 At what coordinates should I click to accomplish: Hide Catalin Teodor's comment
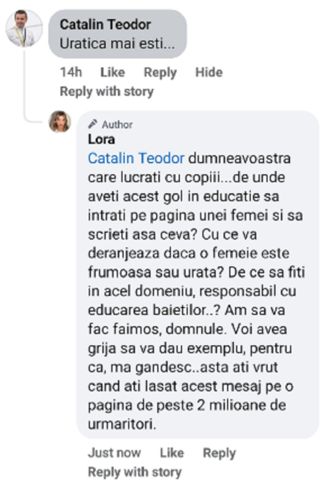point(209,72)
